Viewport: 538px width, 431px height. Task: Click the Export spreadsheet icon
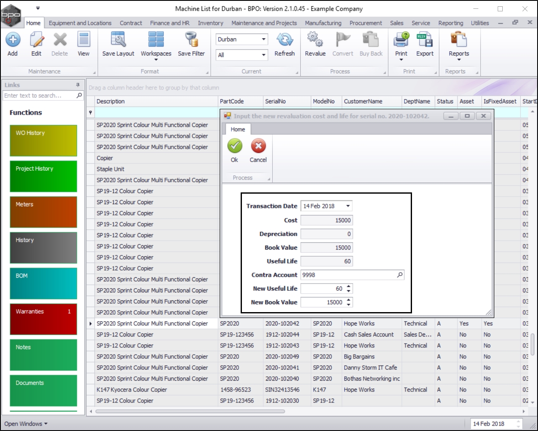click(x=425, y=40)
